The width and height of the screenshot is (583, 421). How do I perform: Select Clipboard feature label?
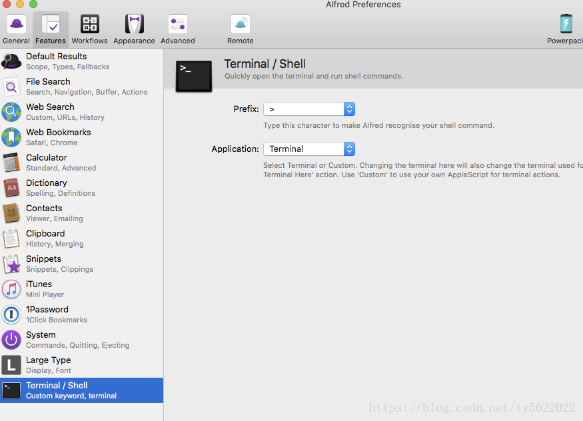45,233
